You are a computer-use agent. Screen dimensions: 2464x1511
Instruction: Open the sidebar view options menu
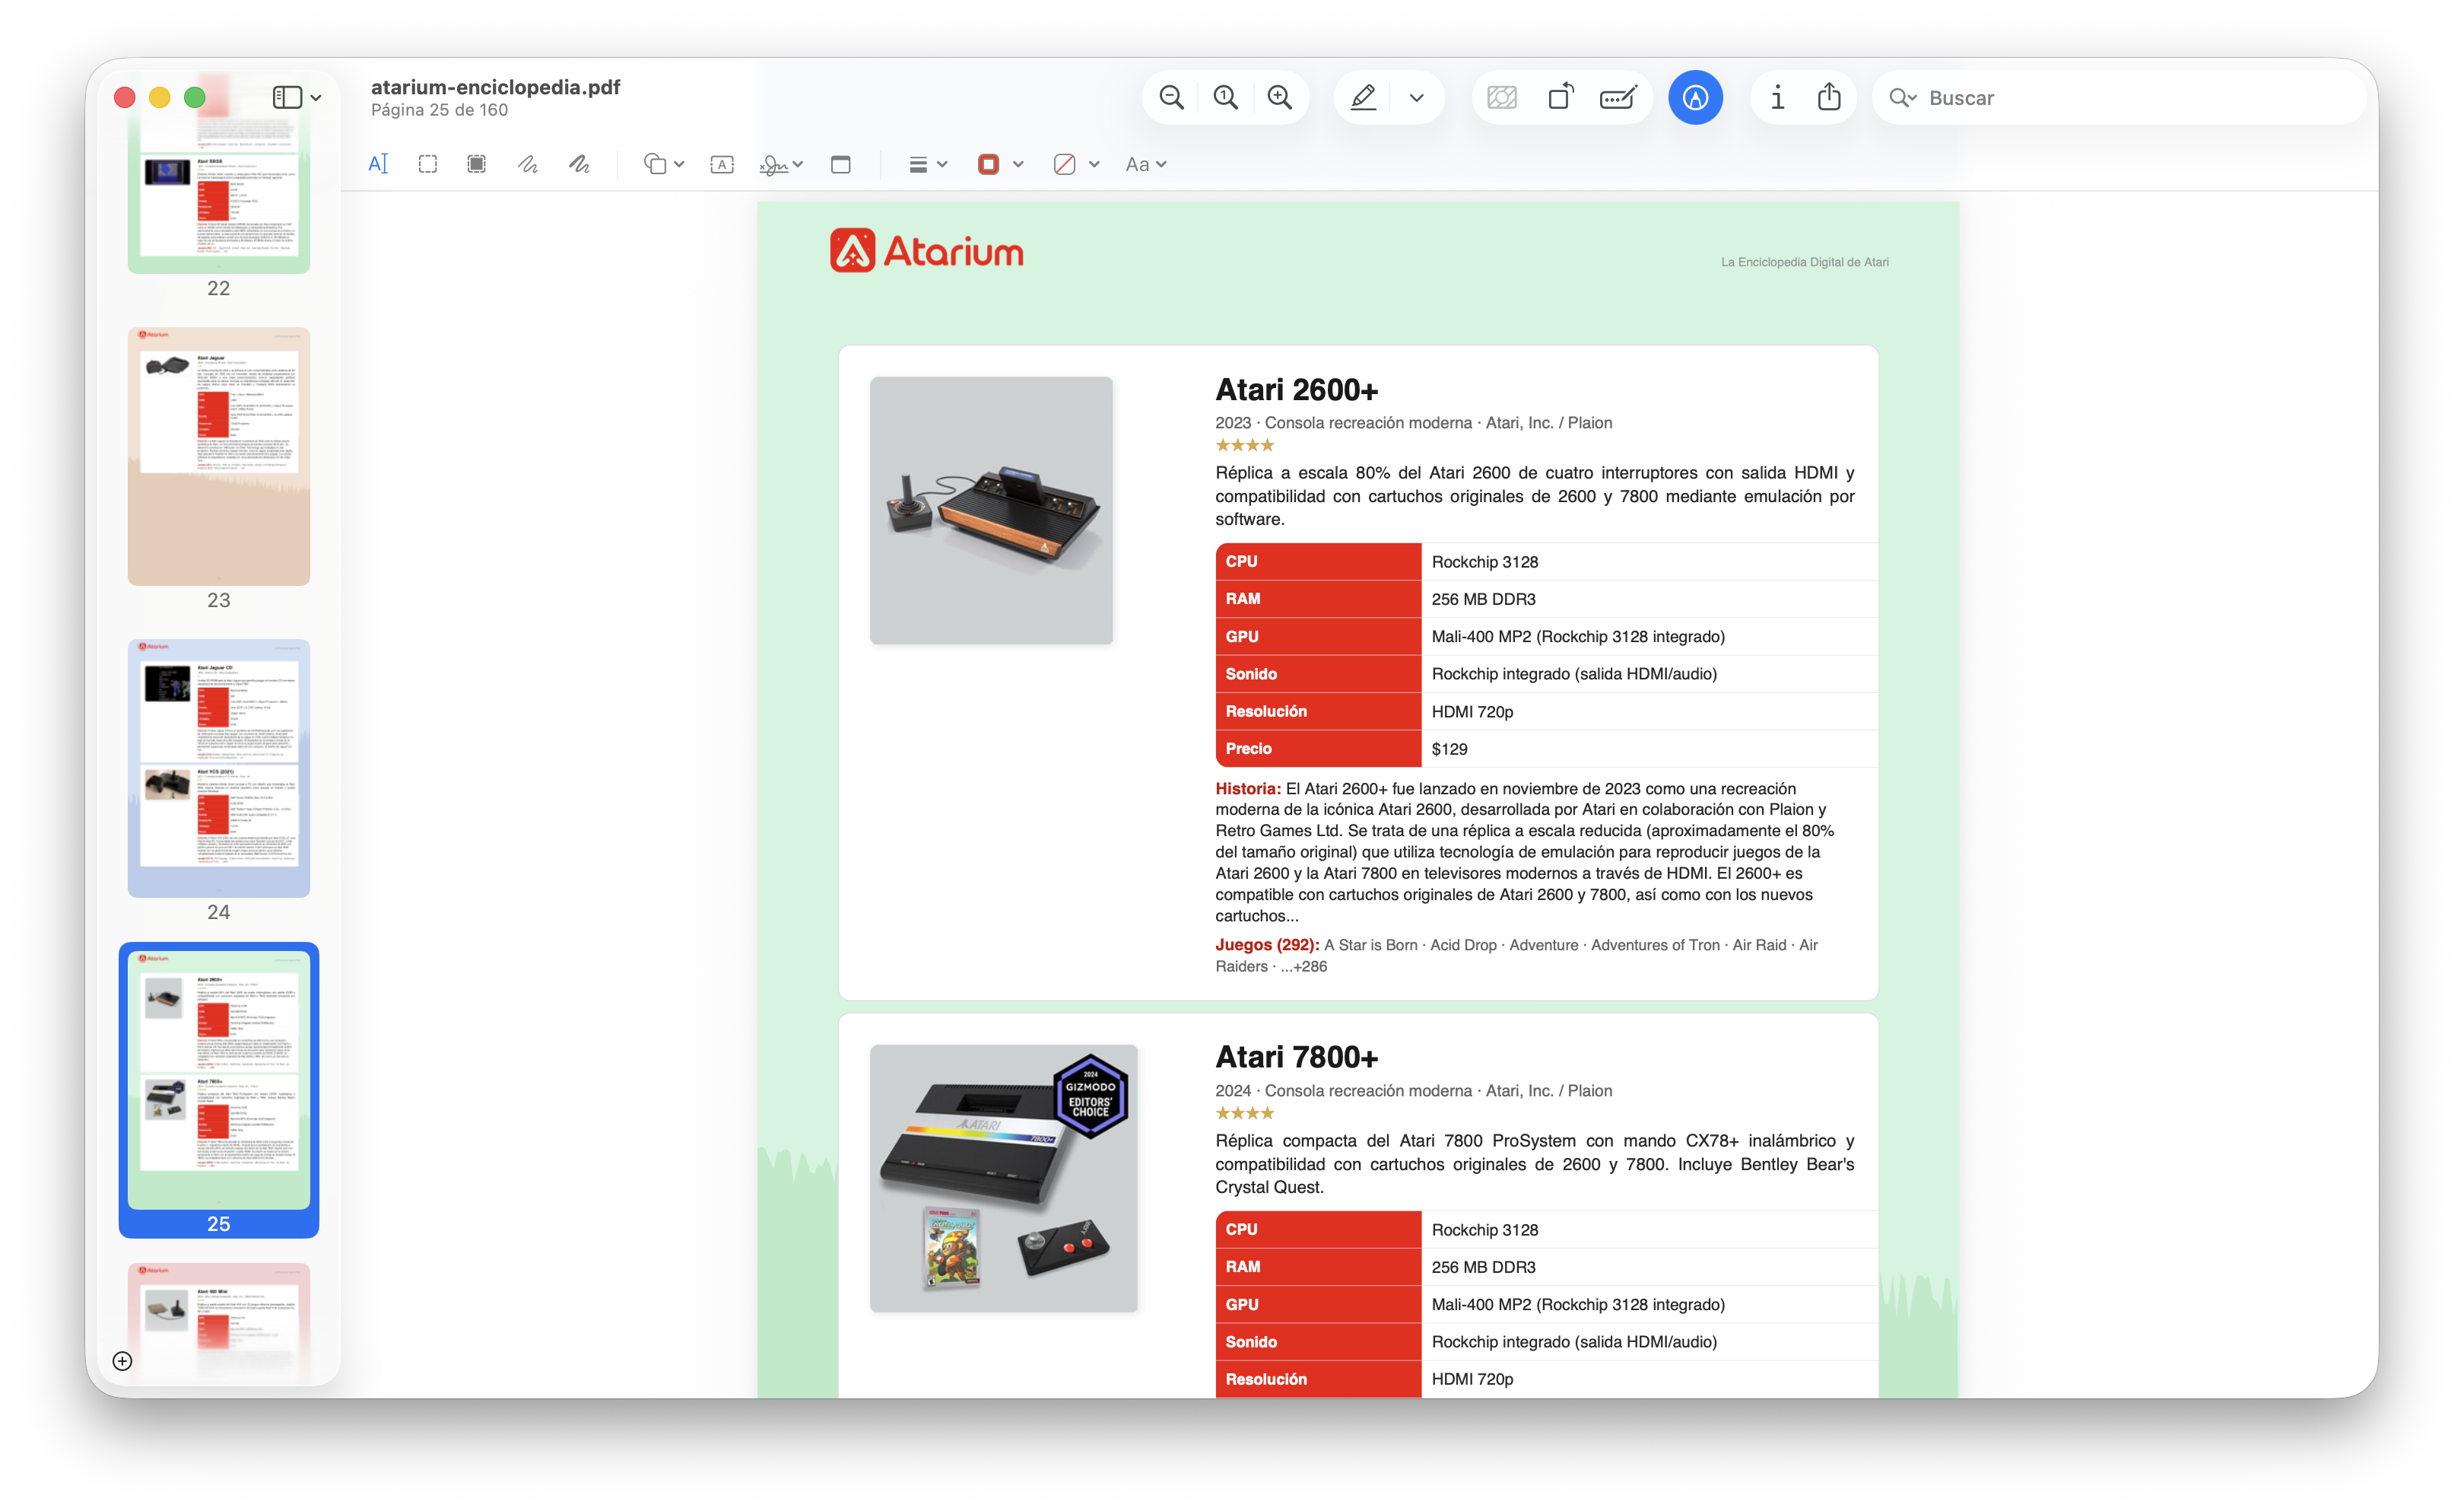point(297,97)
